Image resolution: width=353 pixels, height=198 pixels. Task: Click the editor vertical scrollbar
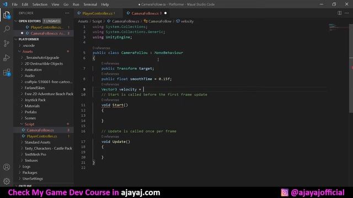coord(351,68)
